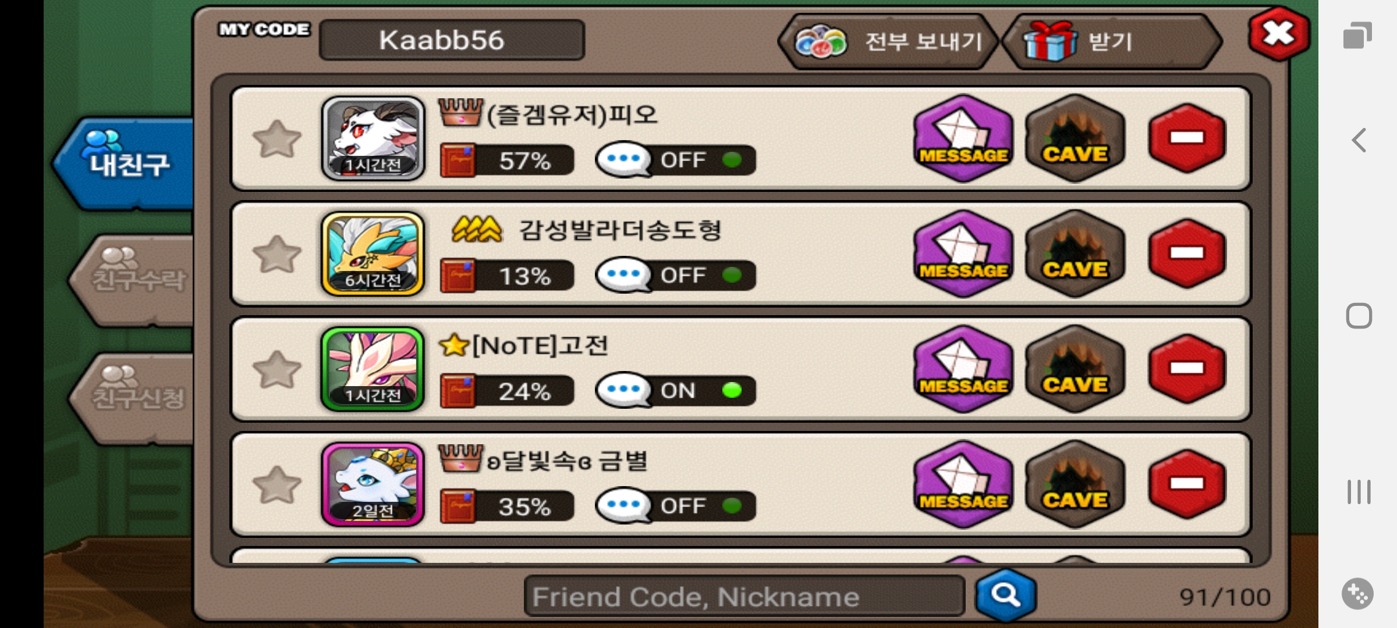Tap the 전부 보내기 send-all button
This screenshot has width=1397, height=628.
pyautogui.click(x=889, y=42)
